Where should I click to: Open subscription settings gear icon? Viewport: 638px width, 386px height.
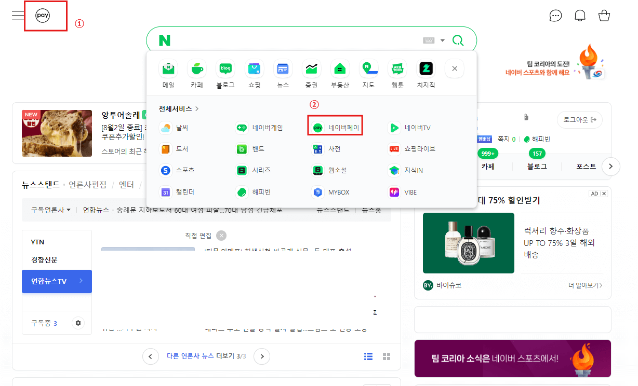[78, 323]
